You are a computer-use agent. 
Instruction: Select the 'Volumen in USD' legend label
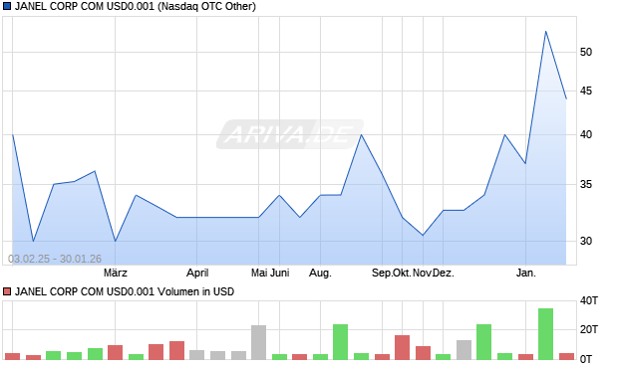click(x=195, y=291)
